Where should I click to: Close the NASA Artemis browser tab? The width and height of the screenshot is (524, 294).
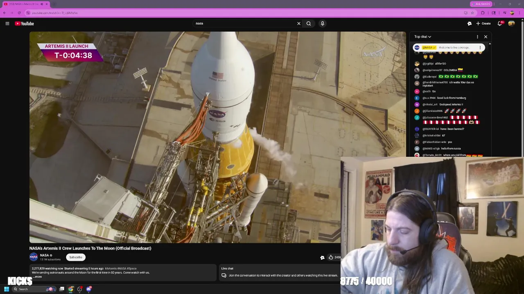point(47,4)
